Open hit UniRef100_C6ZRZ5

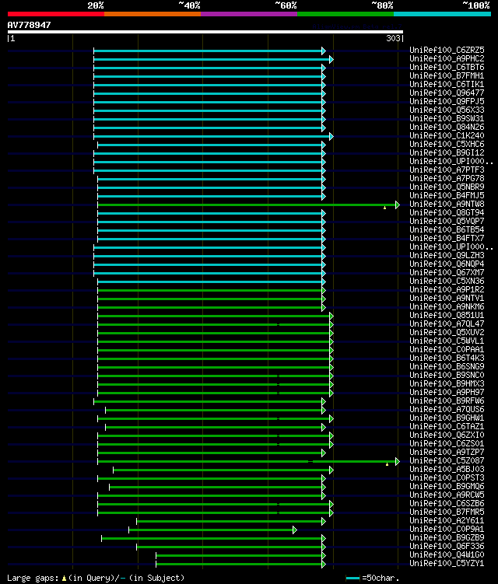point(447,50)
